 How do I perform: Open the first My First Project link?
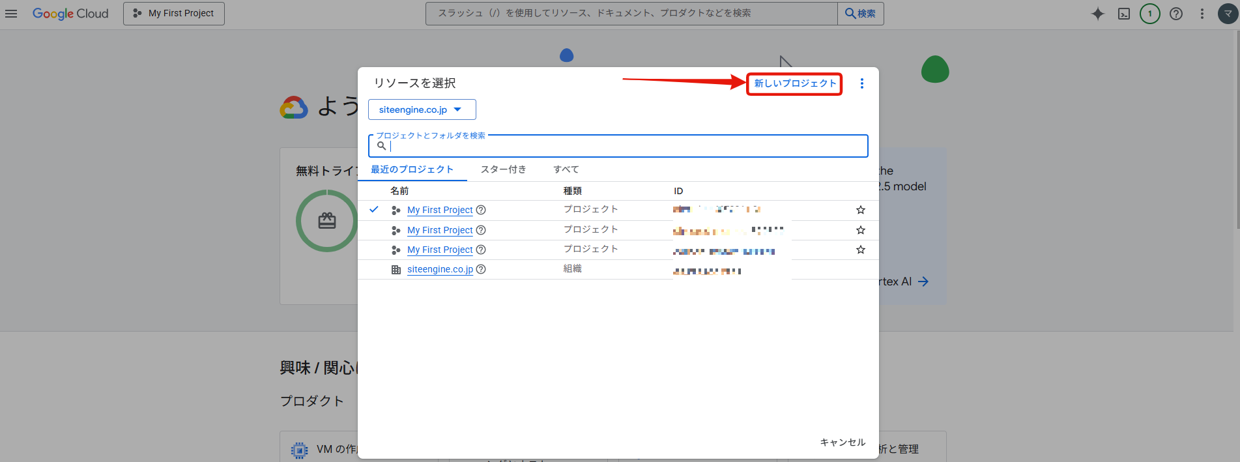click(x=440, y=210)
